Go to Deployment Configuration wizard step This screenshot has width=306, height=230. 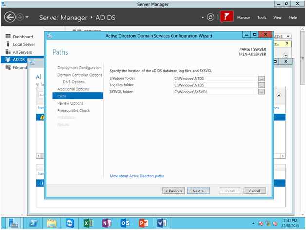coord(79,68)
